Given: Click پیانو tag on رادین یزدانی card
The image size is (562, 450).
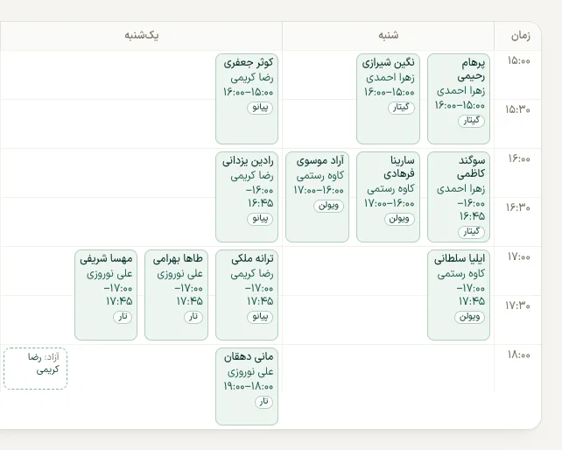Looking at the screenshot, I should 260,219.
